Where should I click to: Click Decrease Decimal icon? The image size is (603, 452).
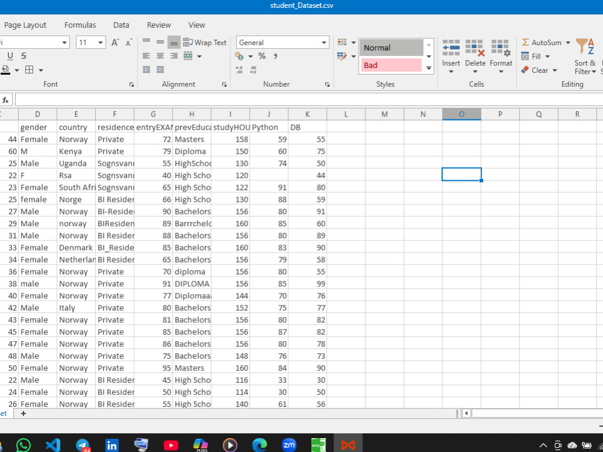[x=253, y=70]
